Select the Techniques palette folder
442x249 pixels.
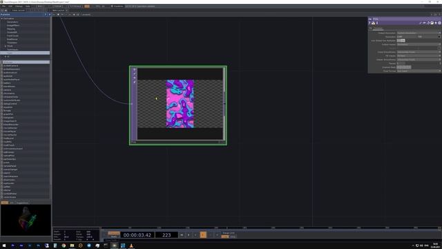point(12,49)
